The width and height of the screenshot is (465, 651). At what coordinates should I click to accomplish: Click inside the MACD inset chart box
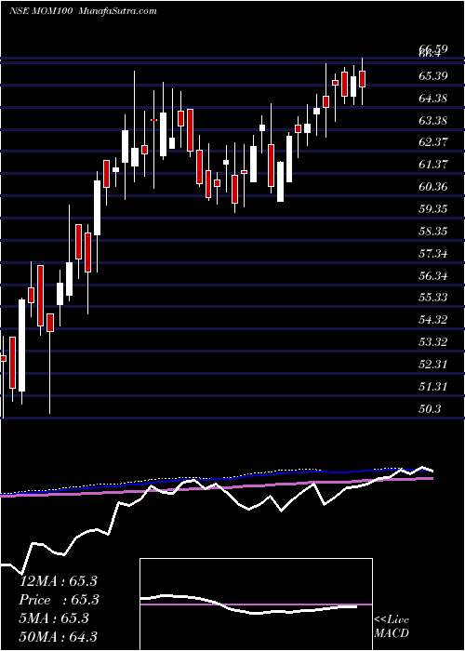tap(256, 604)
